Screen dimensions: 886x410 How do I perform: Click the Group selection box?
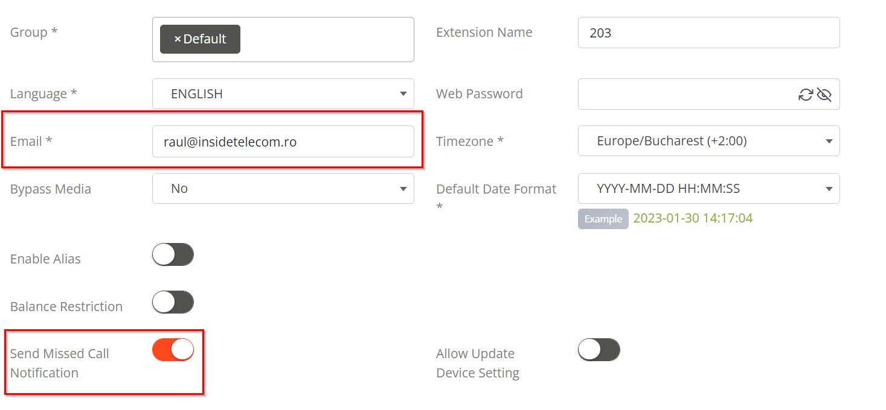pyautogui.click(x=283, y=39)
